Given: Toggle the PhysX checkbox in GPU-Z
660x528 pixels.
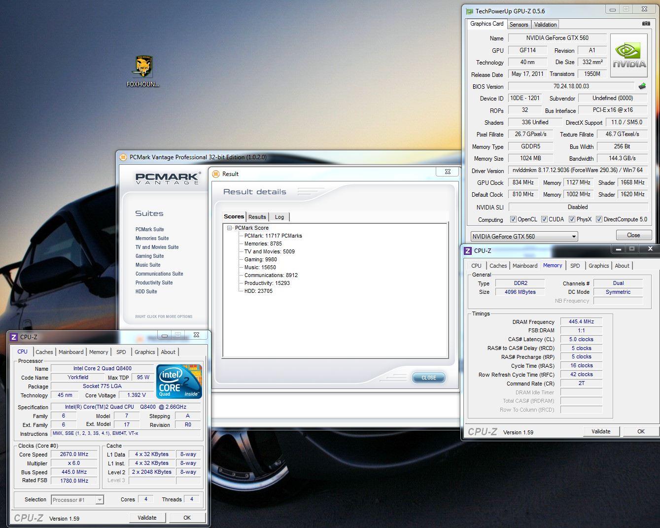Looking at the screenshot, I should (x=572, y=219).
